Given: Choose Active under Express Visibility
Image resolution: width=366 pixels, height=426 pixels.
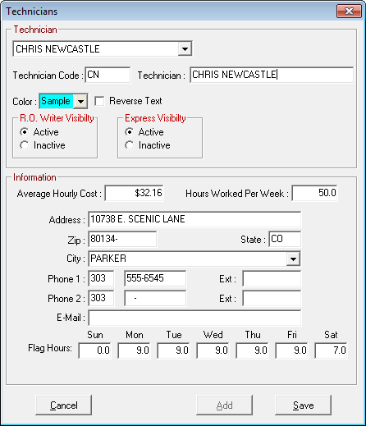Looking at the screenshot, I should point(129,132).
